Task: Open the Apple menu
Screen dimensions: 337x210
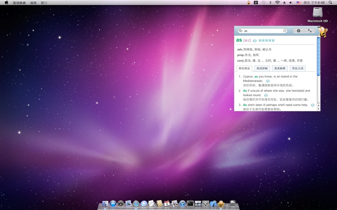Action: [x=6, y=3]
